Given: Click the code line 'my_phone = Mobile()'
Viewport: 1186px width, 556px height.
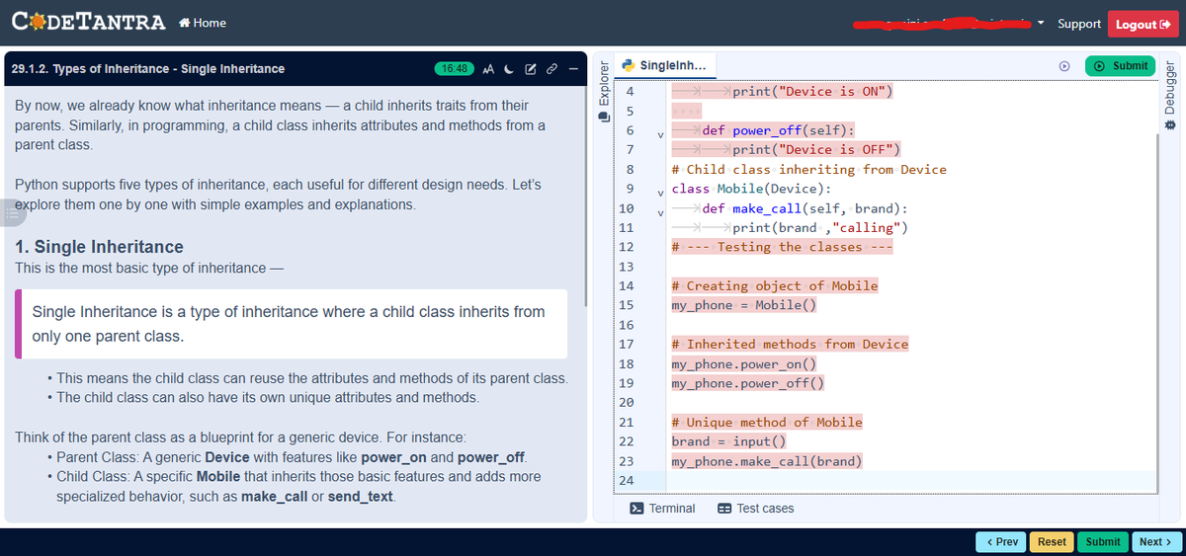Looking at the screenshot, I should [x=744, y=305].
